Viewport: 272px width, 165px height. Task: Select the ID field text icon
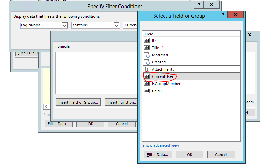tap(146, 40)
